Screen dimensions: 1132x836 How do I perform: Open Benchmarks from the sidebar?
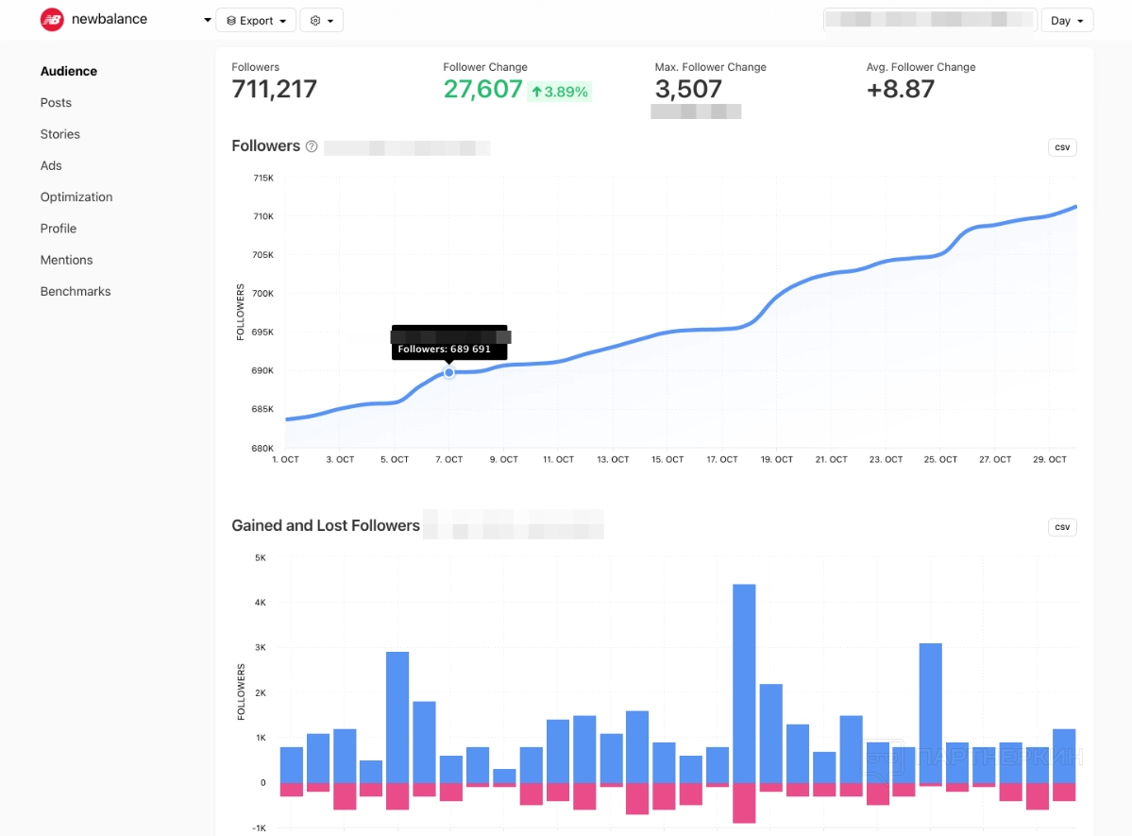click(76, 292)
